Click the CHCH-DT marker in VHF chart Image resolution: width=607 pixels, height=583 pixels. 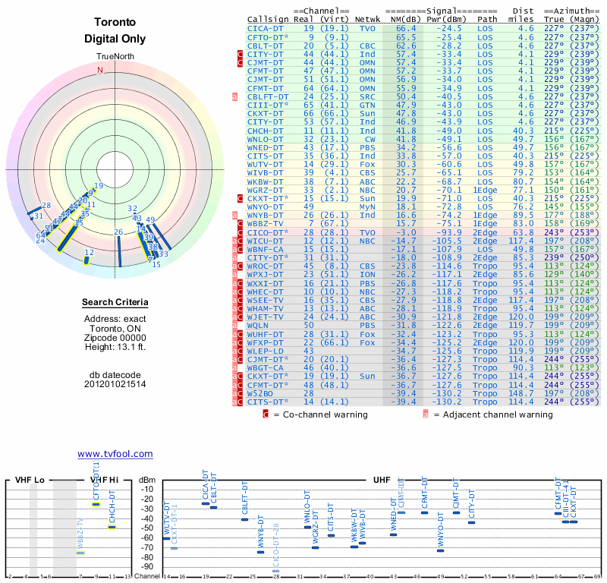tap(112, 527)
